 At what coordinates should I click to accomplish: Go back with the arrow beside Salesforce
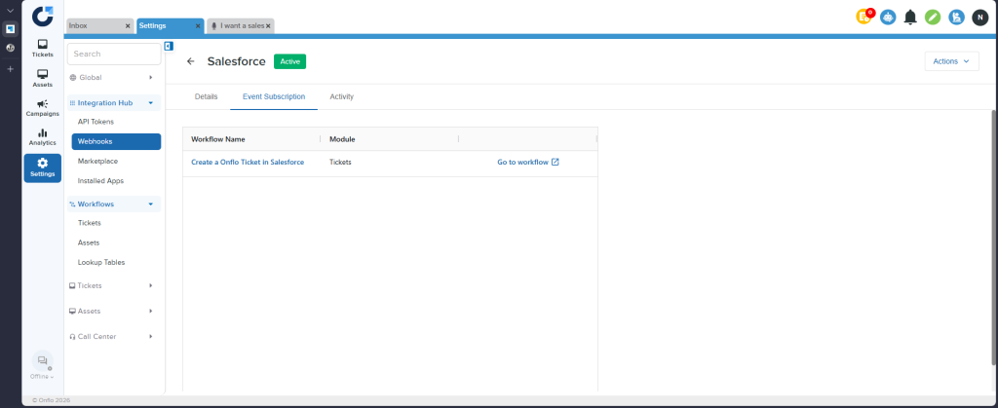190,61
